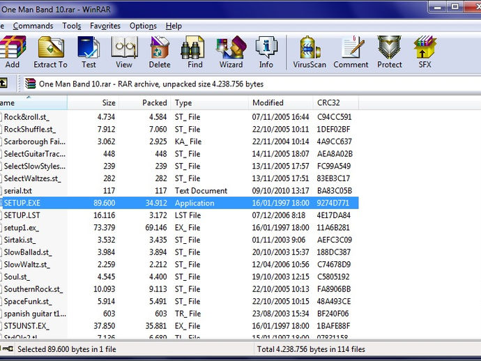Click the CRC32 value BA83C05B
This screenshot has height=361, width=481.
335,190
